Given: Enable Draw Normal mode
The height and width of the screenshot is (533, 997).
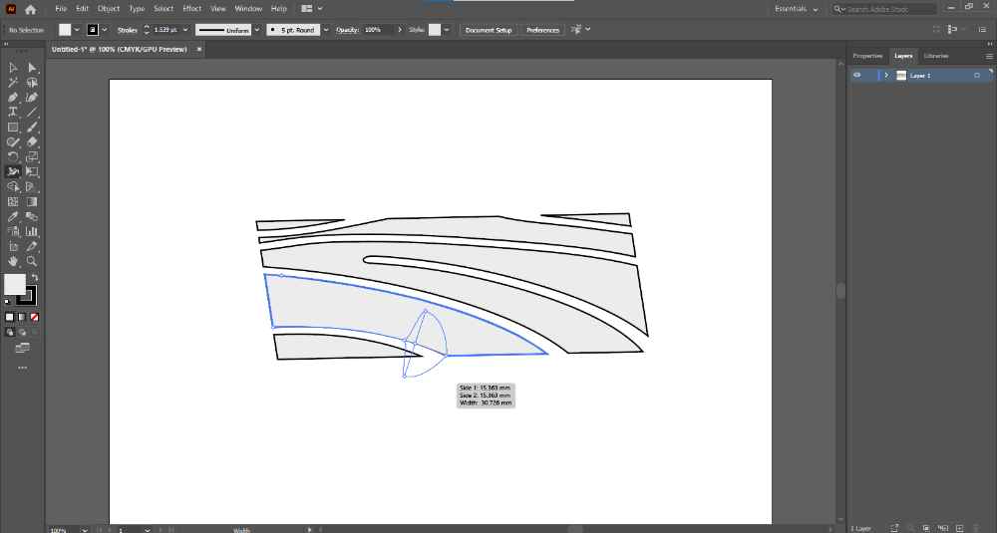Looking at the screenshot, I should coord(10,332).
